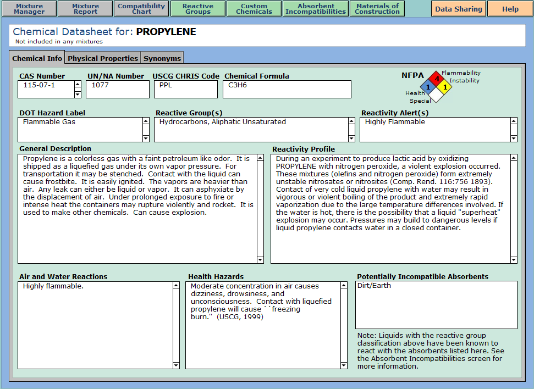Click Reactivity Profile scroll up arrow
This screenshot has height=389, width=534.
[514, 158]
